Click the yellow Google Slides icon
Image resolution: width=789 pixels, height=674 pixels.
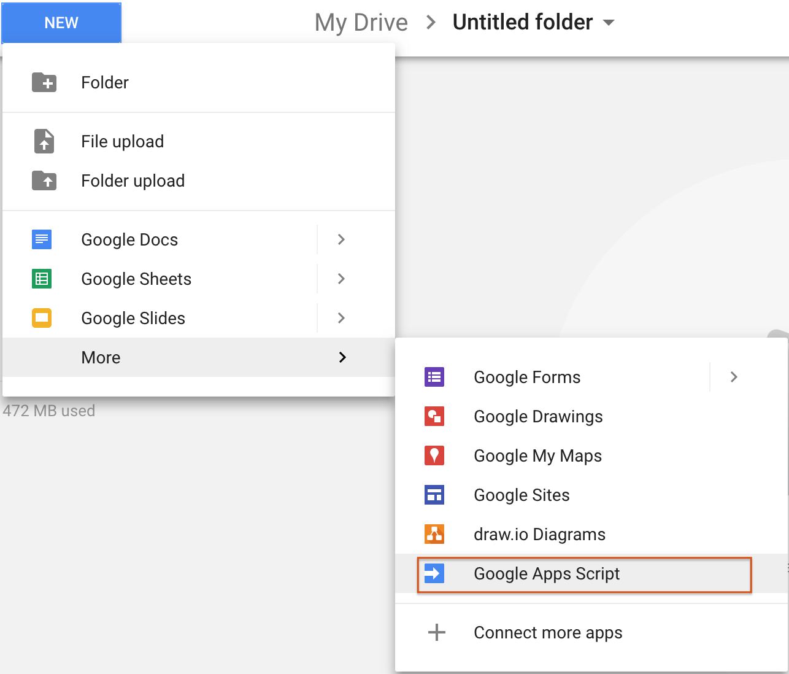point(42,318)
